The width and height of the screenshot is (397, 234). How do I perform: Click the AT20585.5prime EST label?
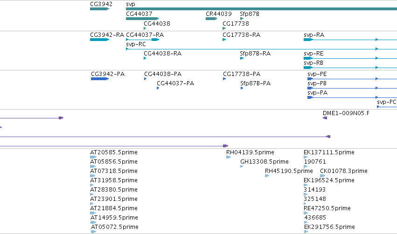(x=114, y=152)
